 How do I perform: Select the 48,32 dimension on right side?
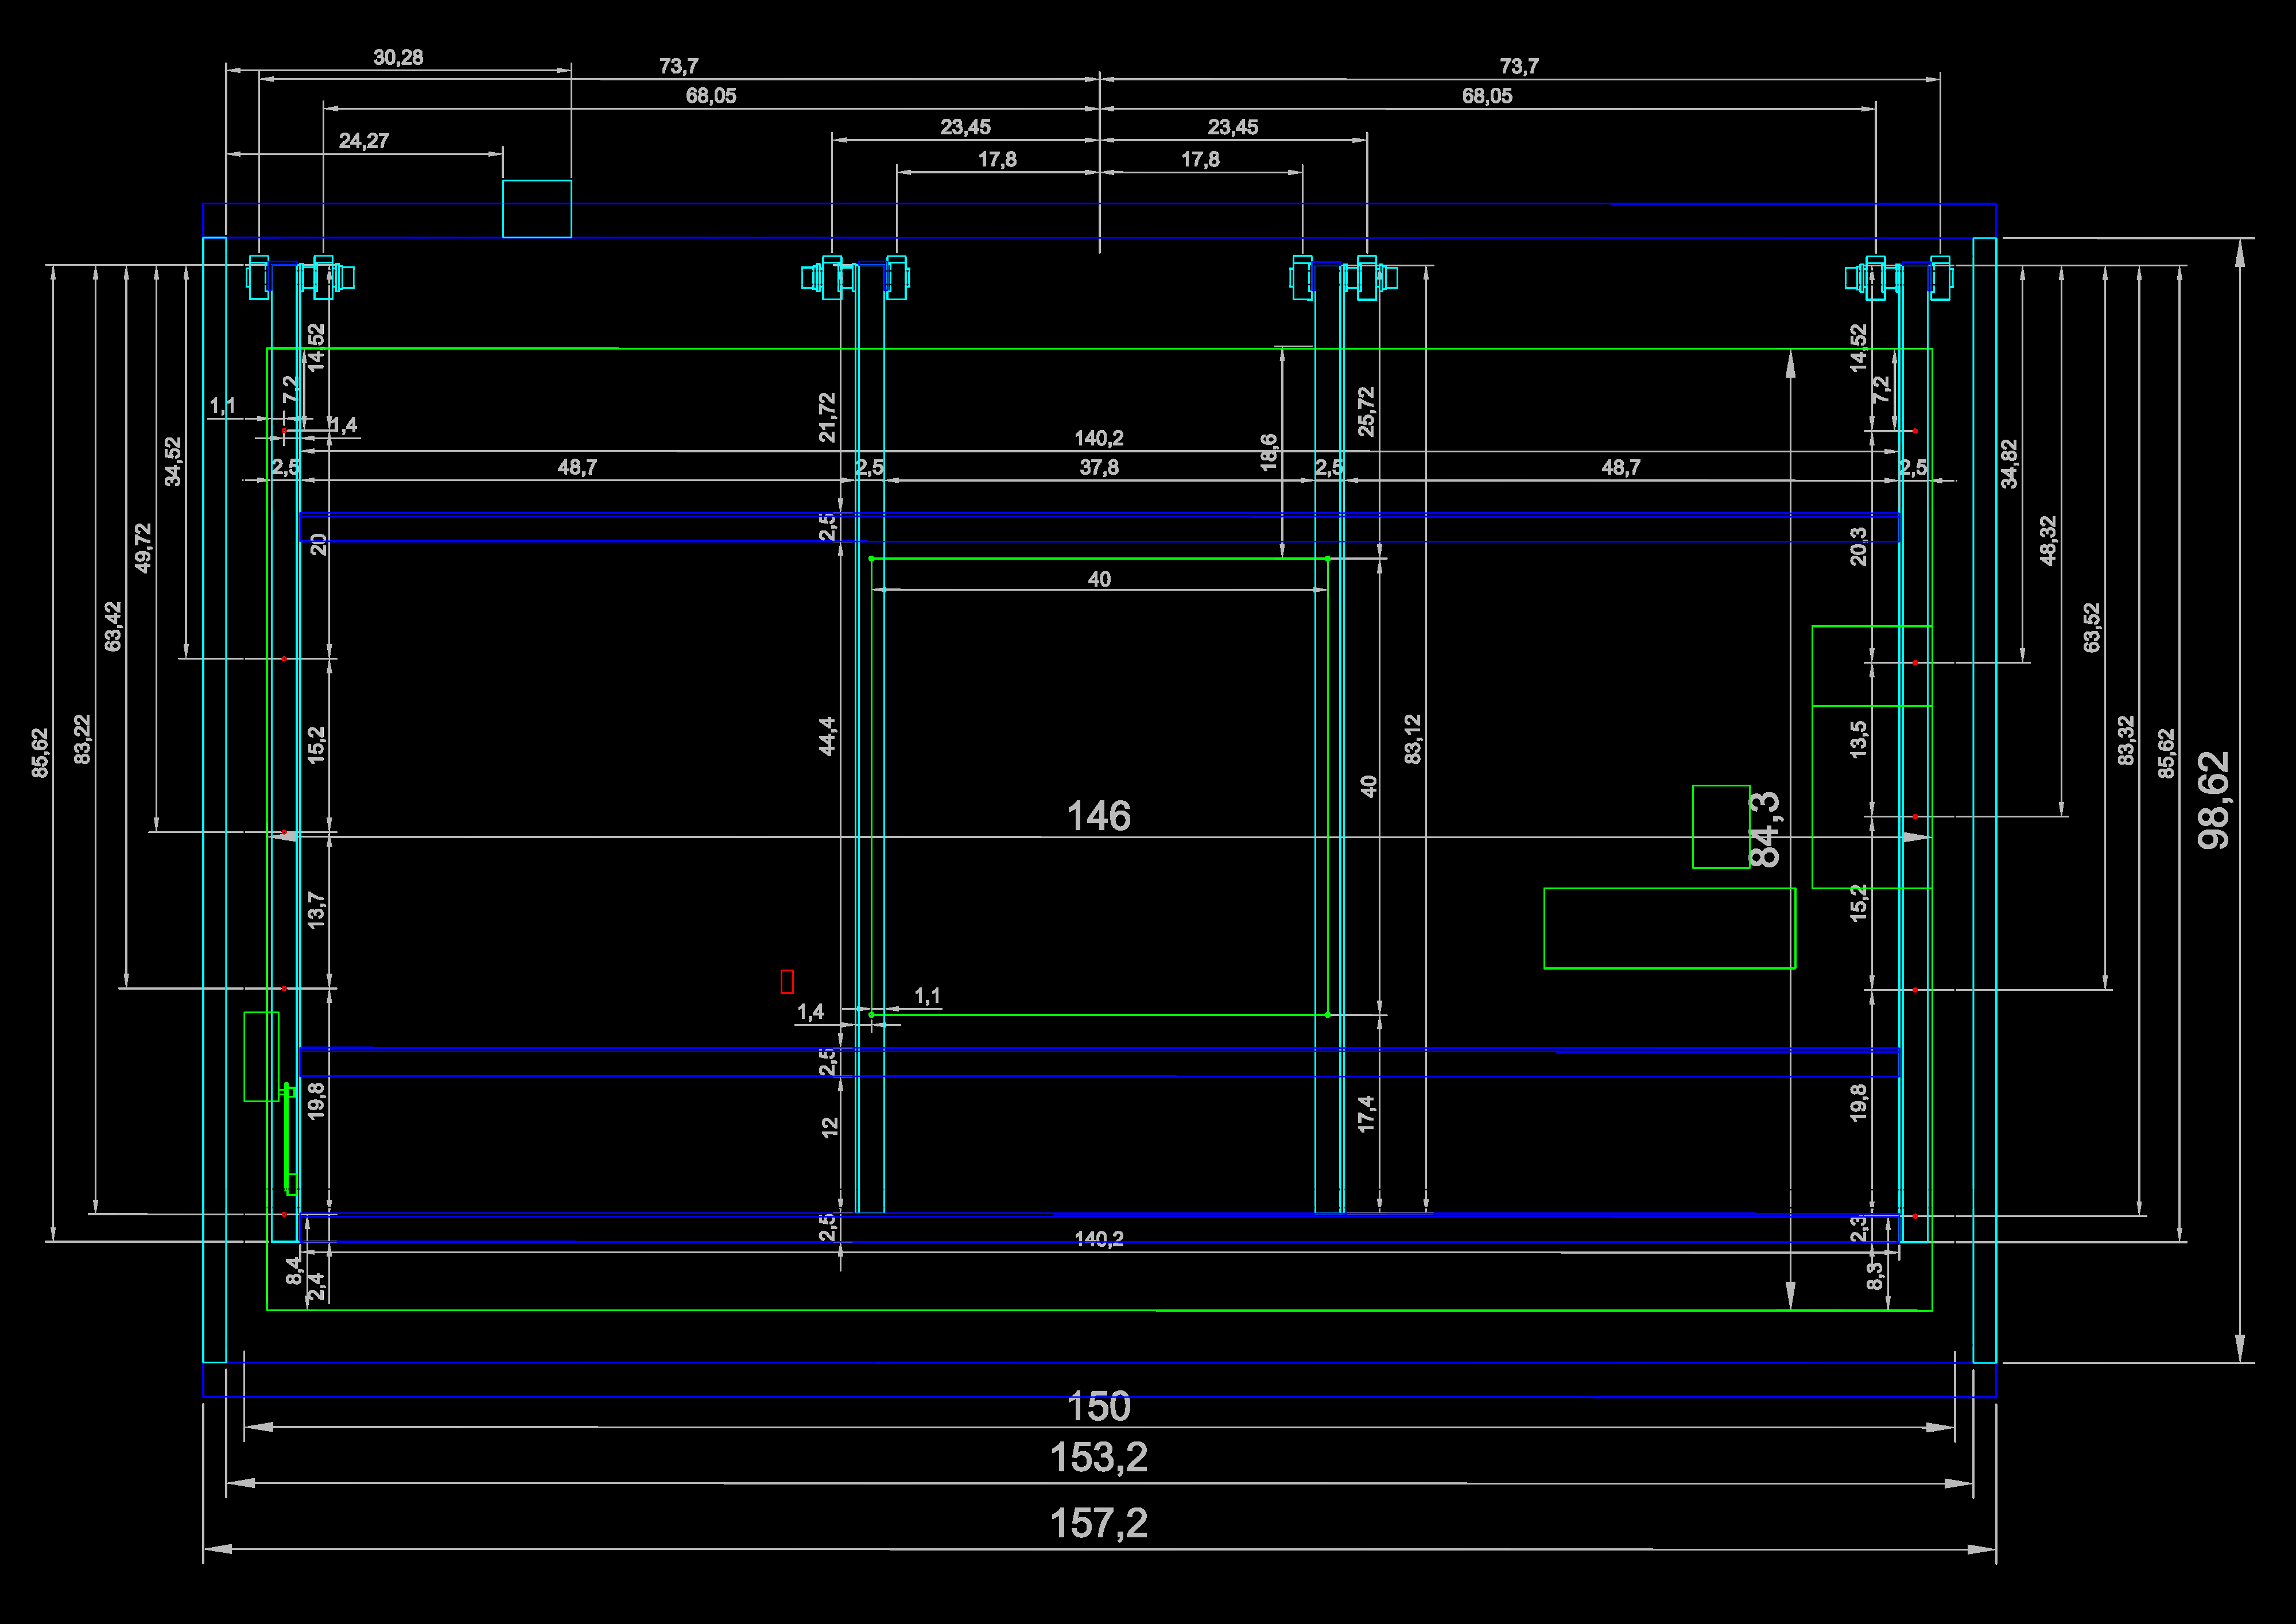coord(2048,541)
